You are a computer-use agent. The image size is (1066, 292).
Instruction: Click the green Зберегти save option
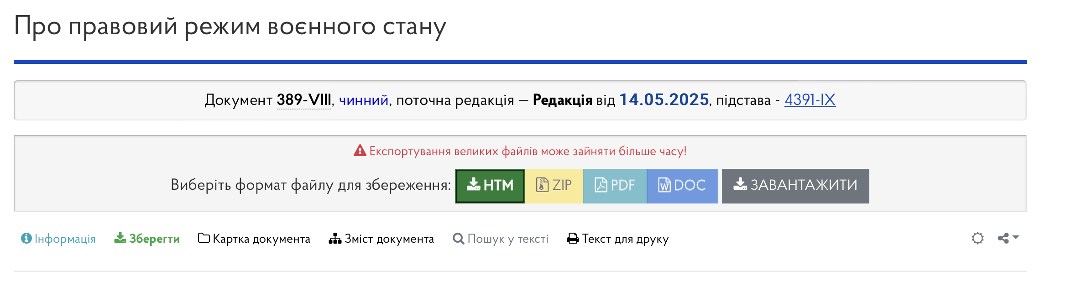pyautogui.click(x=147, y=239)
